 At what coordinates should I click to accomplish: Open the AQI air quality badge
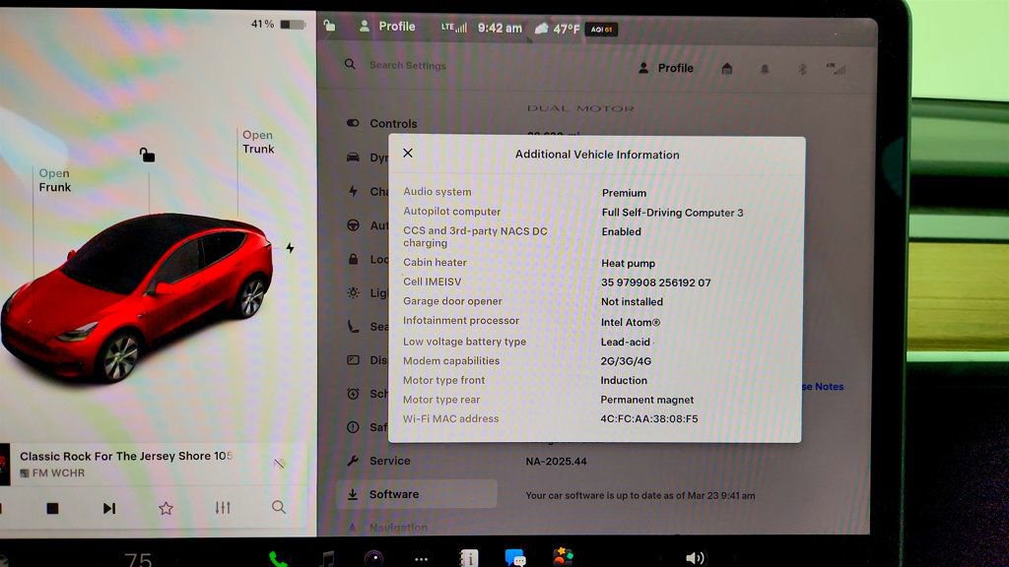pyautogui.click(x=601, y=29)
